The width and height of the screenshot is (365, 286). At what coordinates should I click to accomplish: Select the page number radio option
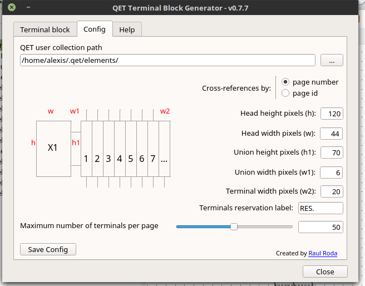[x=286, y=82]
